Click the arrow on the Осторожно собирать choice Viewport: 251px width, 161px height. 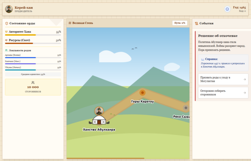click(244, 93)
